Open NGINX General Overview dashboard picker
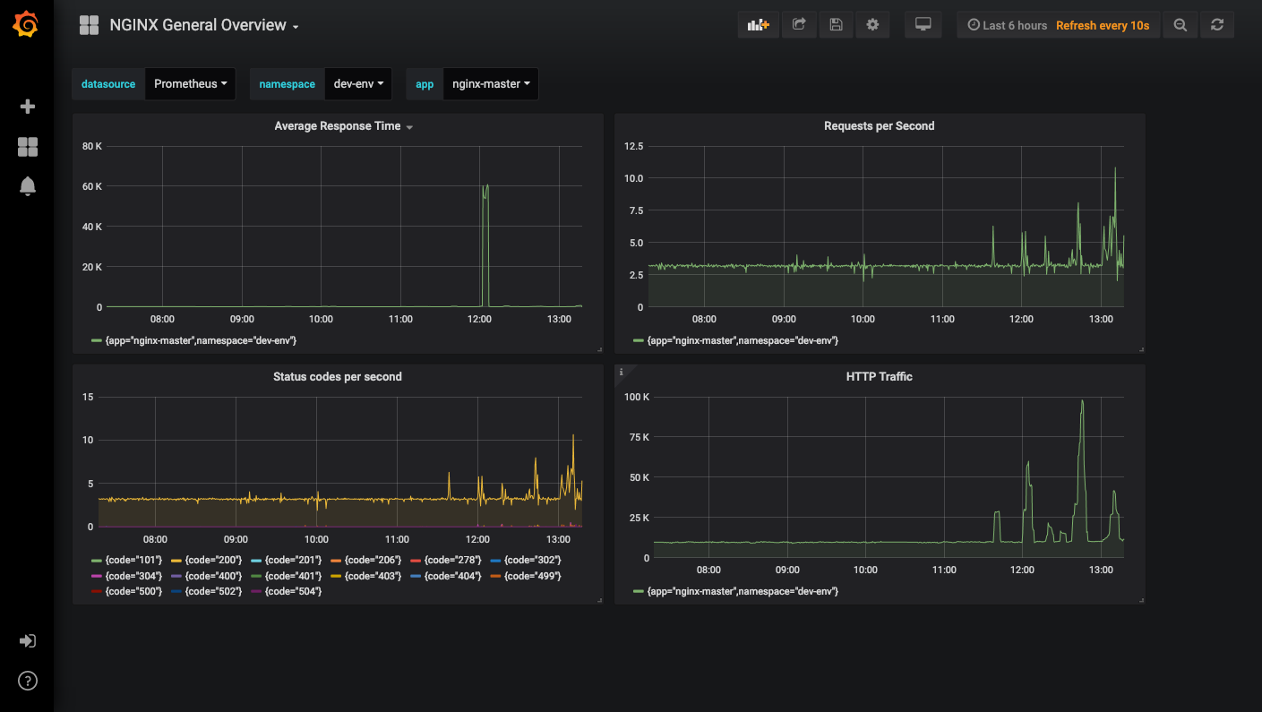This screenshot has height=712, width=1262. point(204,25)
